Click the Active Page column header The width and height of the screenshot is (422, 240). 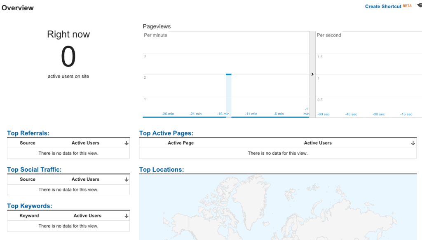pyautogui.click(x=181, y=143)
